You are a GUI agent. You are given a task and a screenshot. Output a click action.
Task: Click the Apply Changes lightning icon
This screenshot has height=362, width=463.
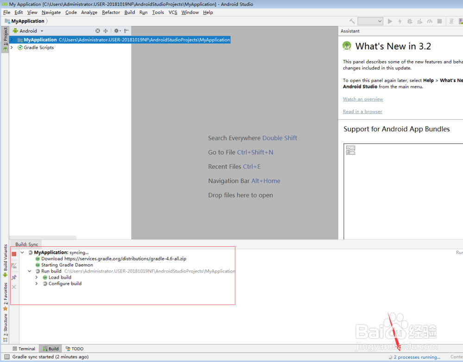(x=400, y=21)
